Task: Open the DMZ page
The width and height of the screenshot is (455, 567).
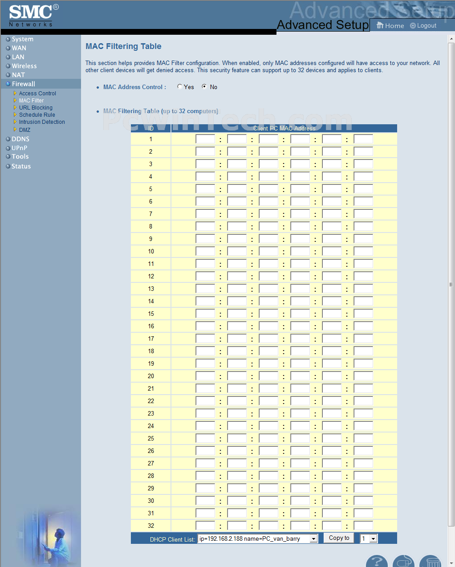Action: (x=24, y=130)
